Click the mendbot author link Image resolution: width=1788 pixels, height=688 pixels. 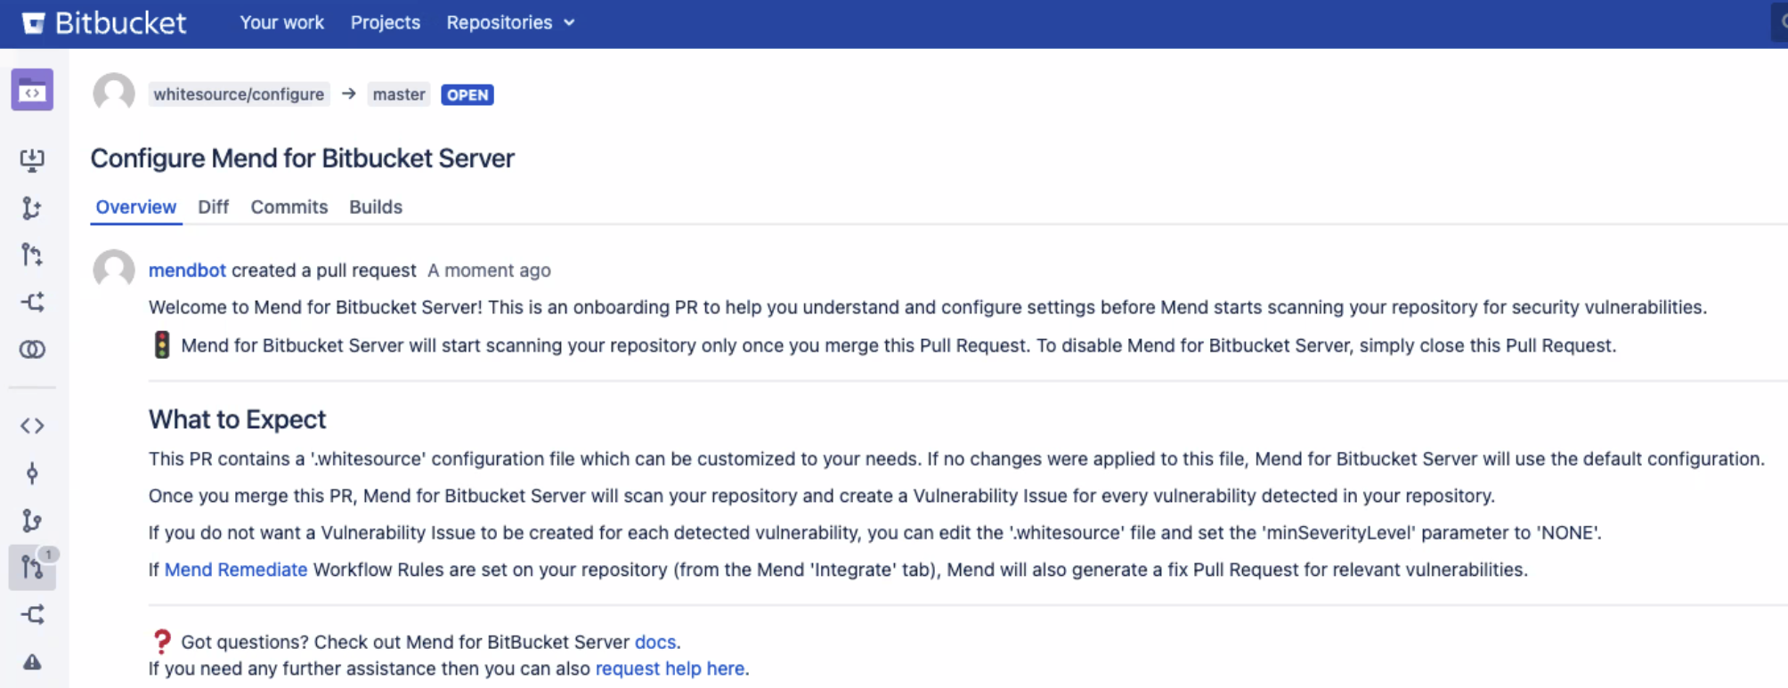click(187, 271)
